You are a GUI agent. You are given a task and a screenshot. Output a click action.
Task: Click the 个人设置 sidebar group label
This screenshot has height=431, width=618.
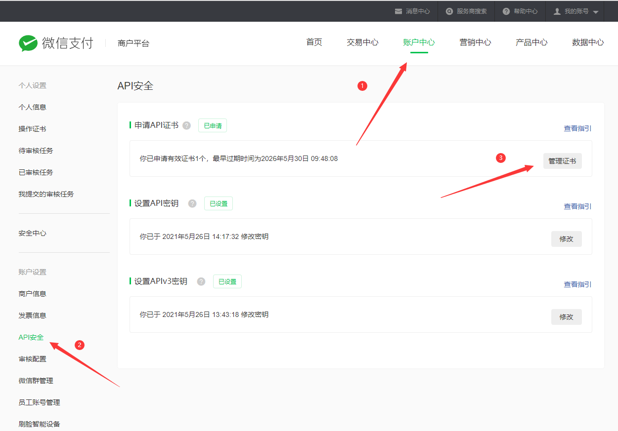[32, 85]
